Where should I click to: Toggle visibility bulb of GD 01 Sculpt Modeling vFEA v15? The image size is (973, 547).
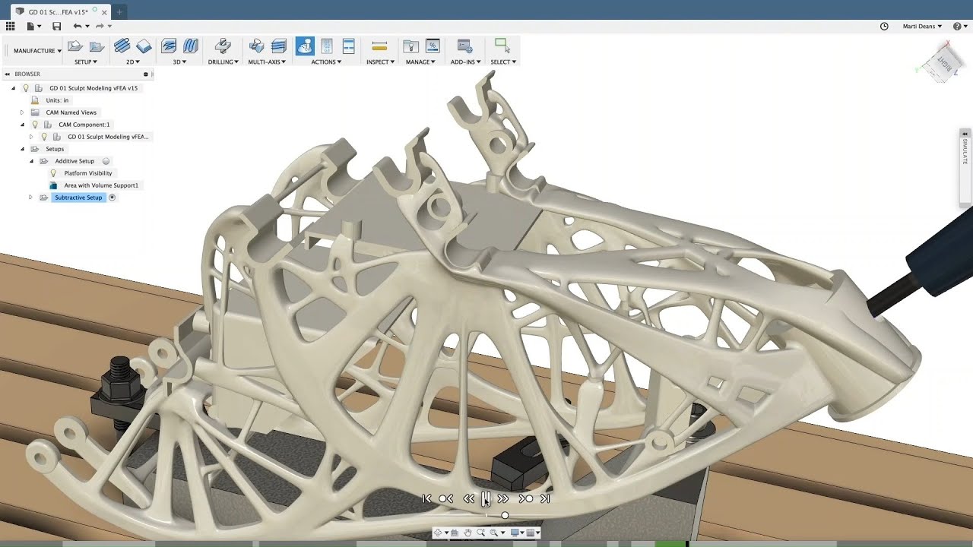(x=26, y=88)
